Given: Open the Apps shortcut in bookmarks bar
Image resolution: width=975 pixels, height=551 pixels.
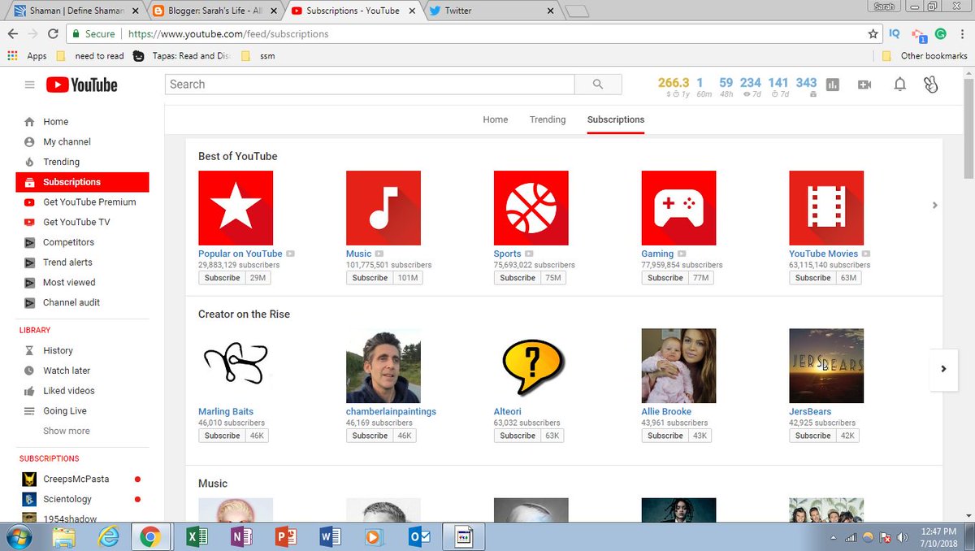Looking at the screenshot, I should [27, 56].
